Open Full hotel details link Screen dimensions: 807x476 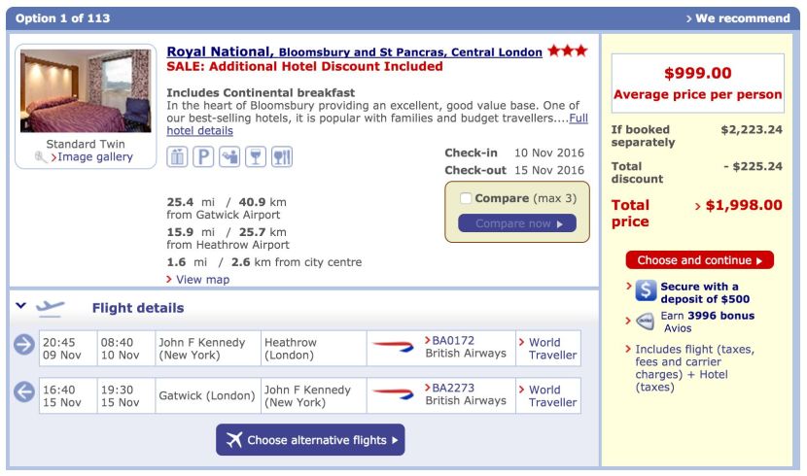point(377,124)
